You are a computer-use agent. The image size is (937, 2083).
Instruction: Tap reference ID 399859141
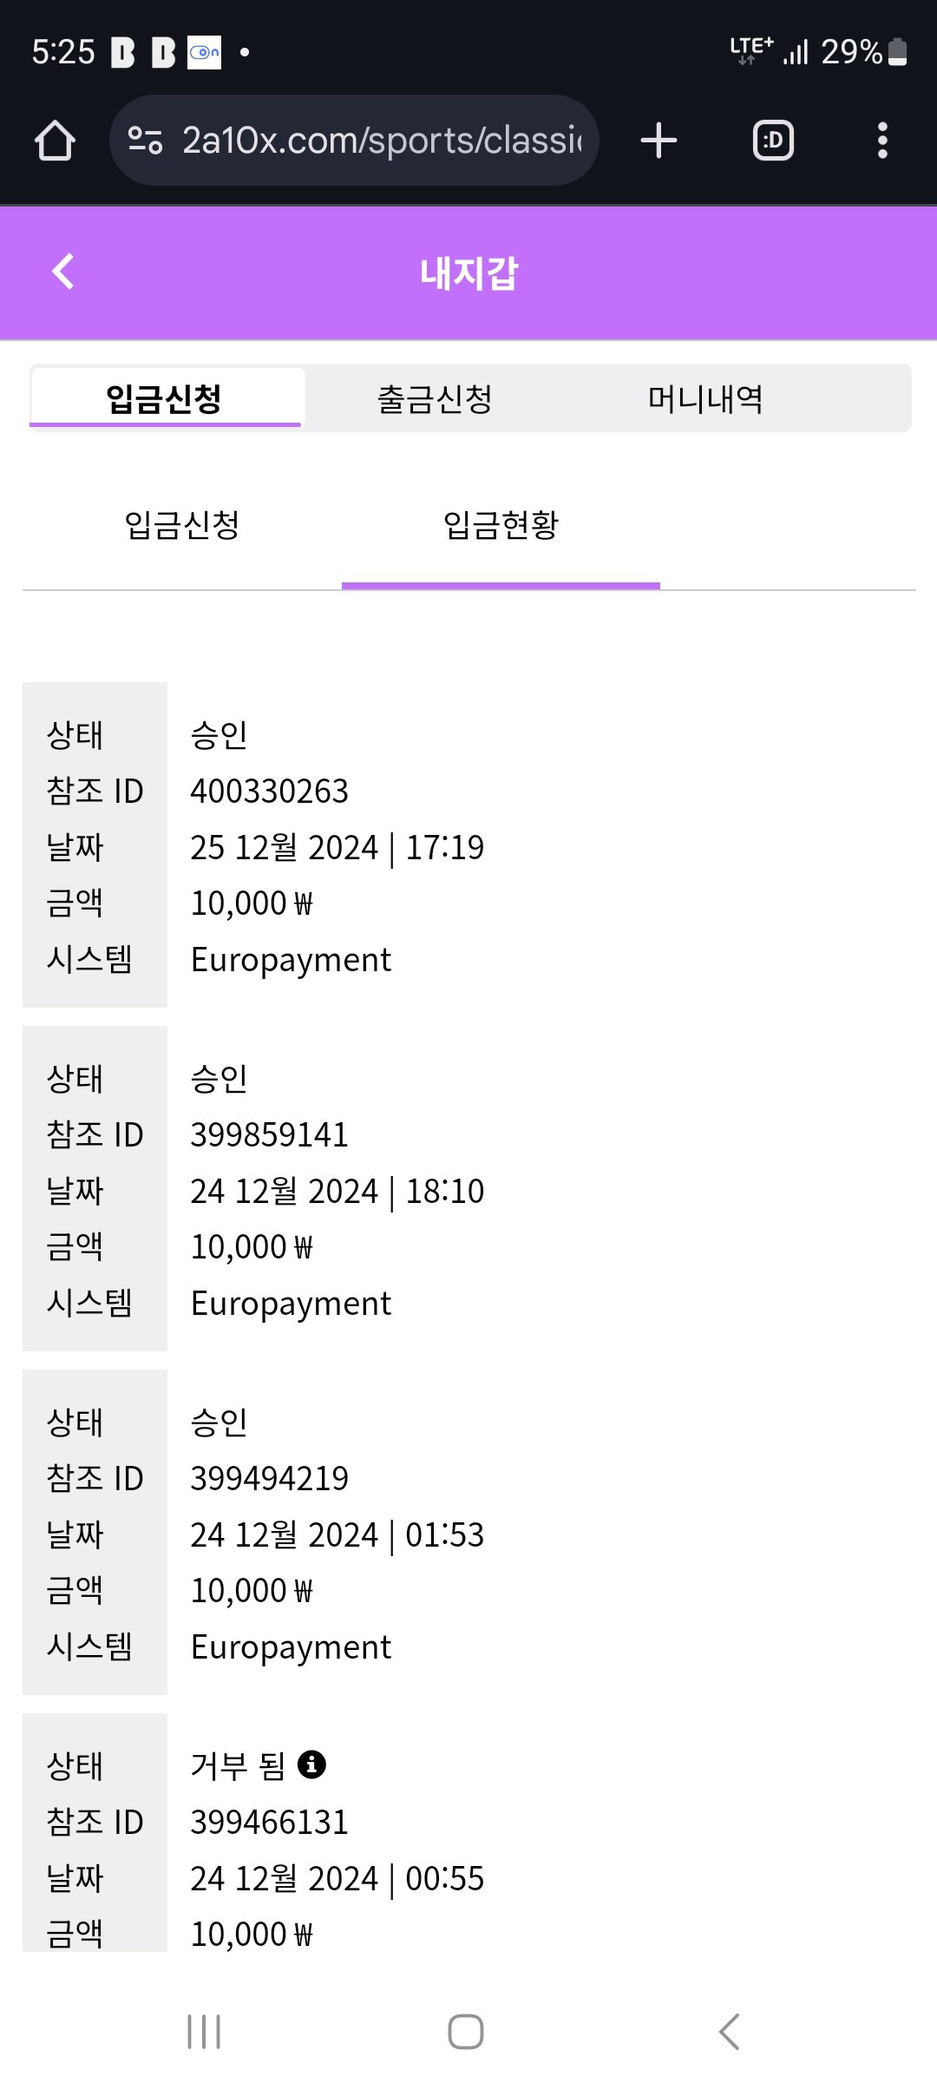tap(269, 1135)
